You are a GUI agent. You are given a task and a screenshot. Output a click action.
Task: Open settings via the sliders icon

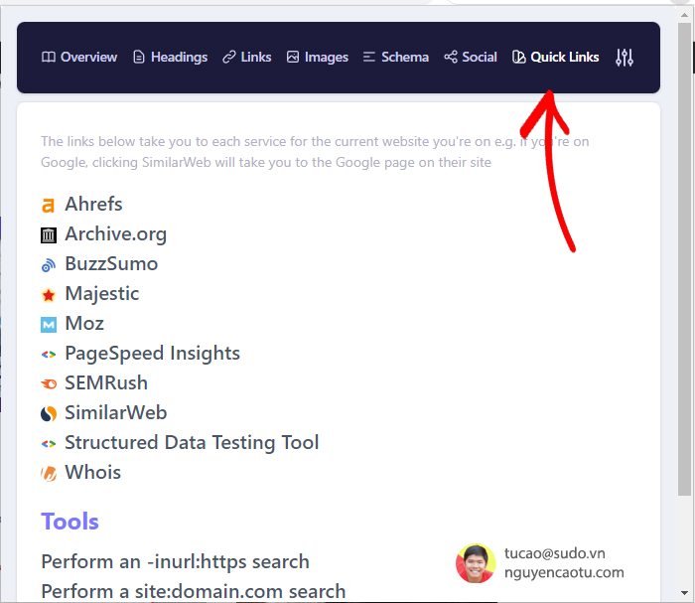click(624, 58)
